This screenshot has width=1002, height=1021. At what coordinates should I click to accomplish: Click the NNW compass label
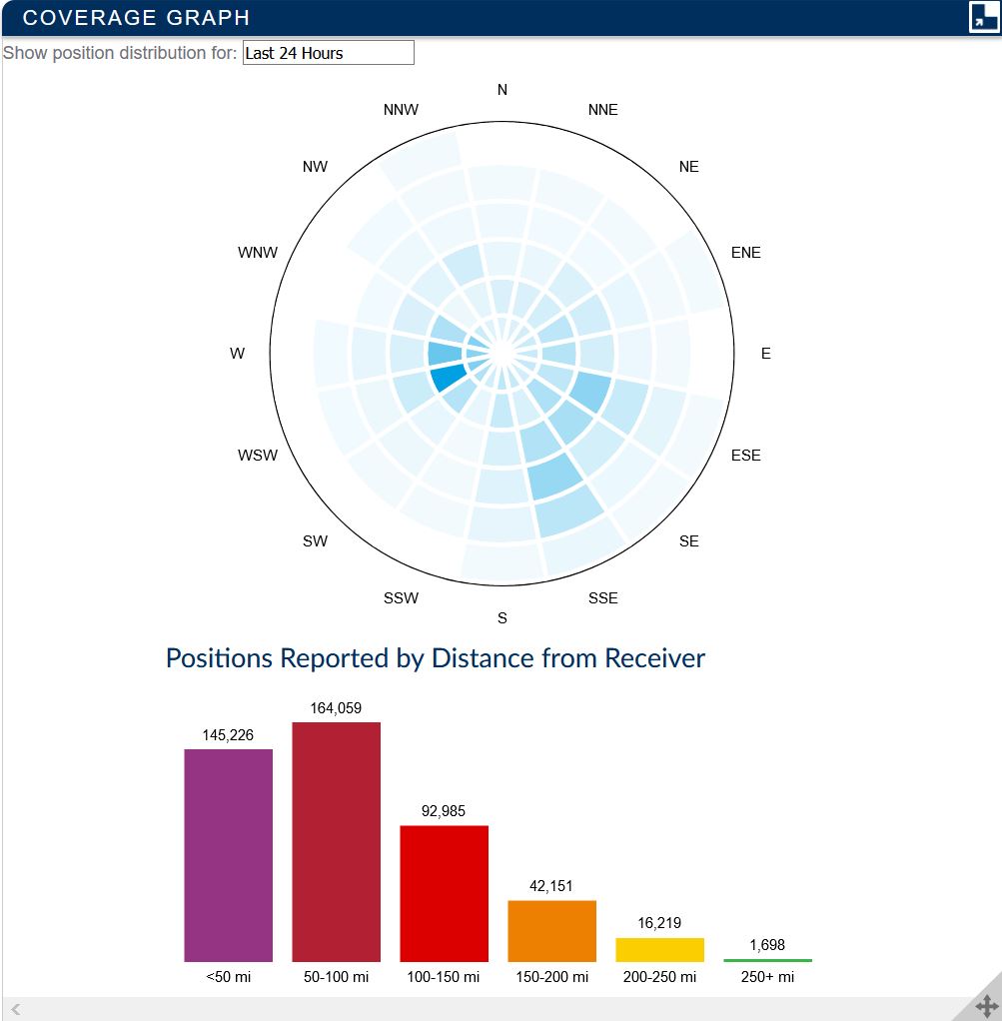click(401, 110)
